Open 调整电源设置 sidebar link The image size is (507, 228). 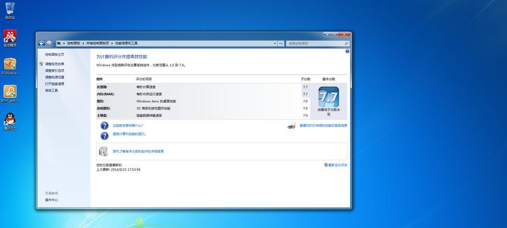[x=54, y=77]
